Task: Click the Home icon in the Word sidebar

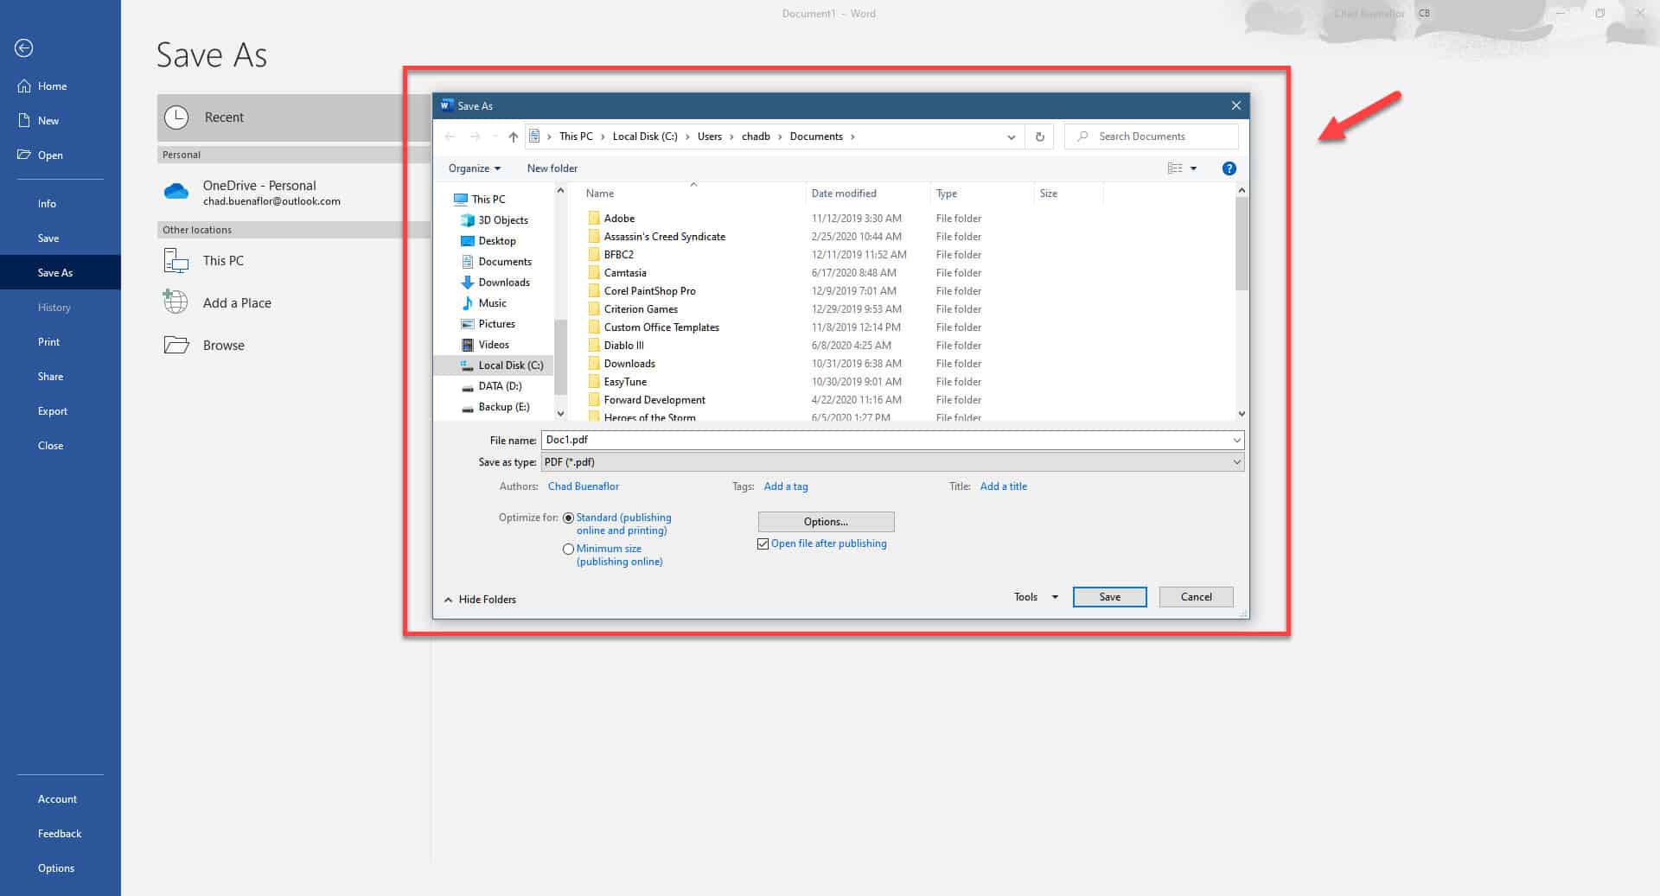Action: click(24, 86)
